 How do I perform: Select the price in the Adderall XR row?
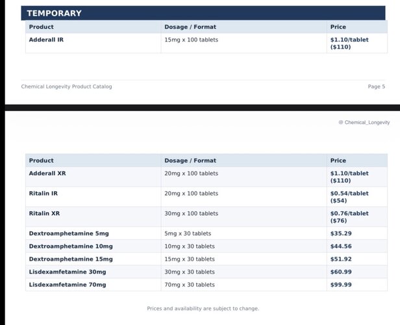[x=349, y=177]
